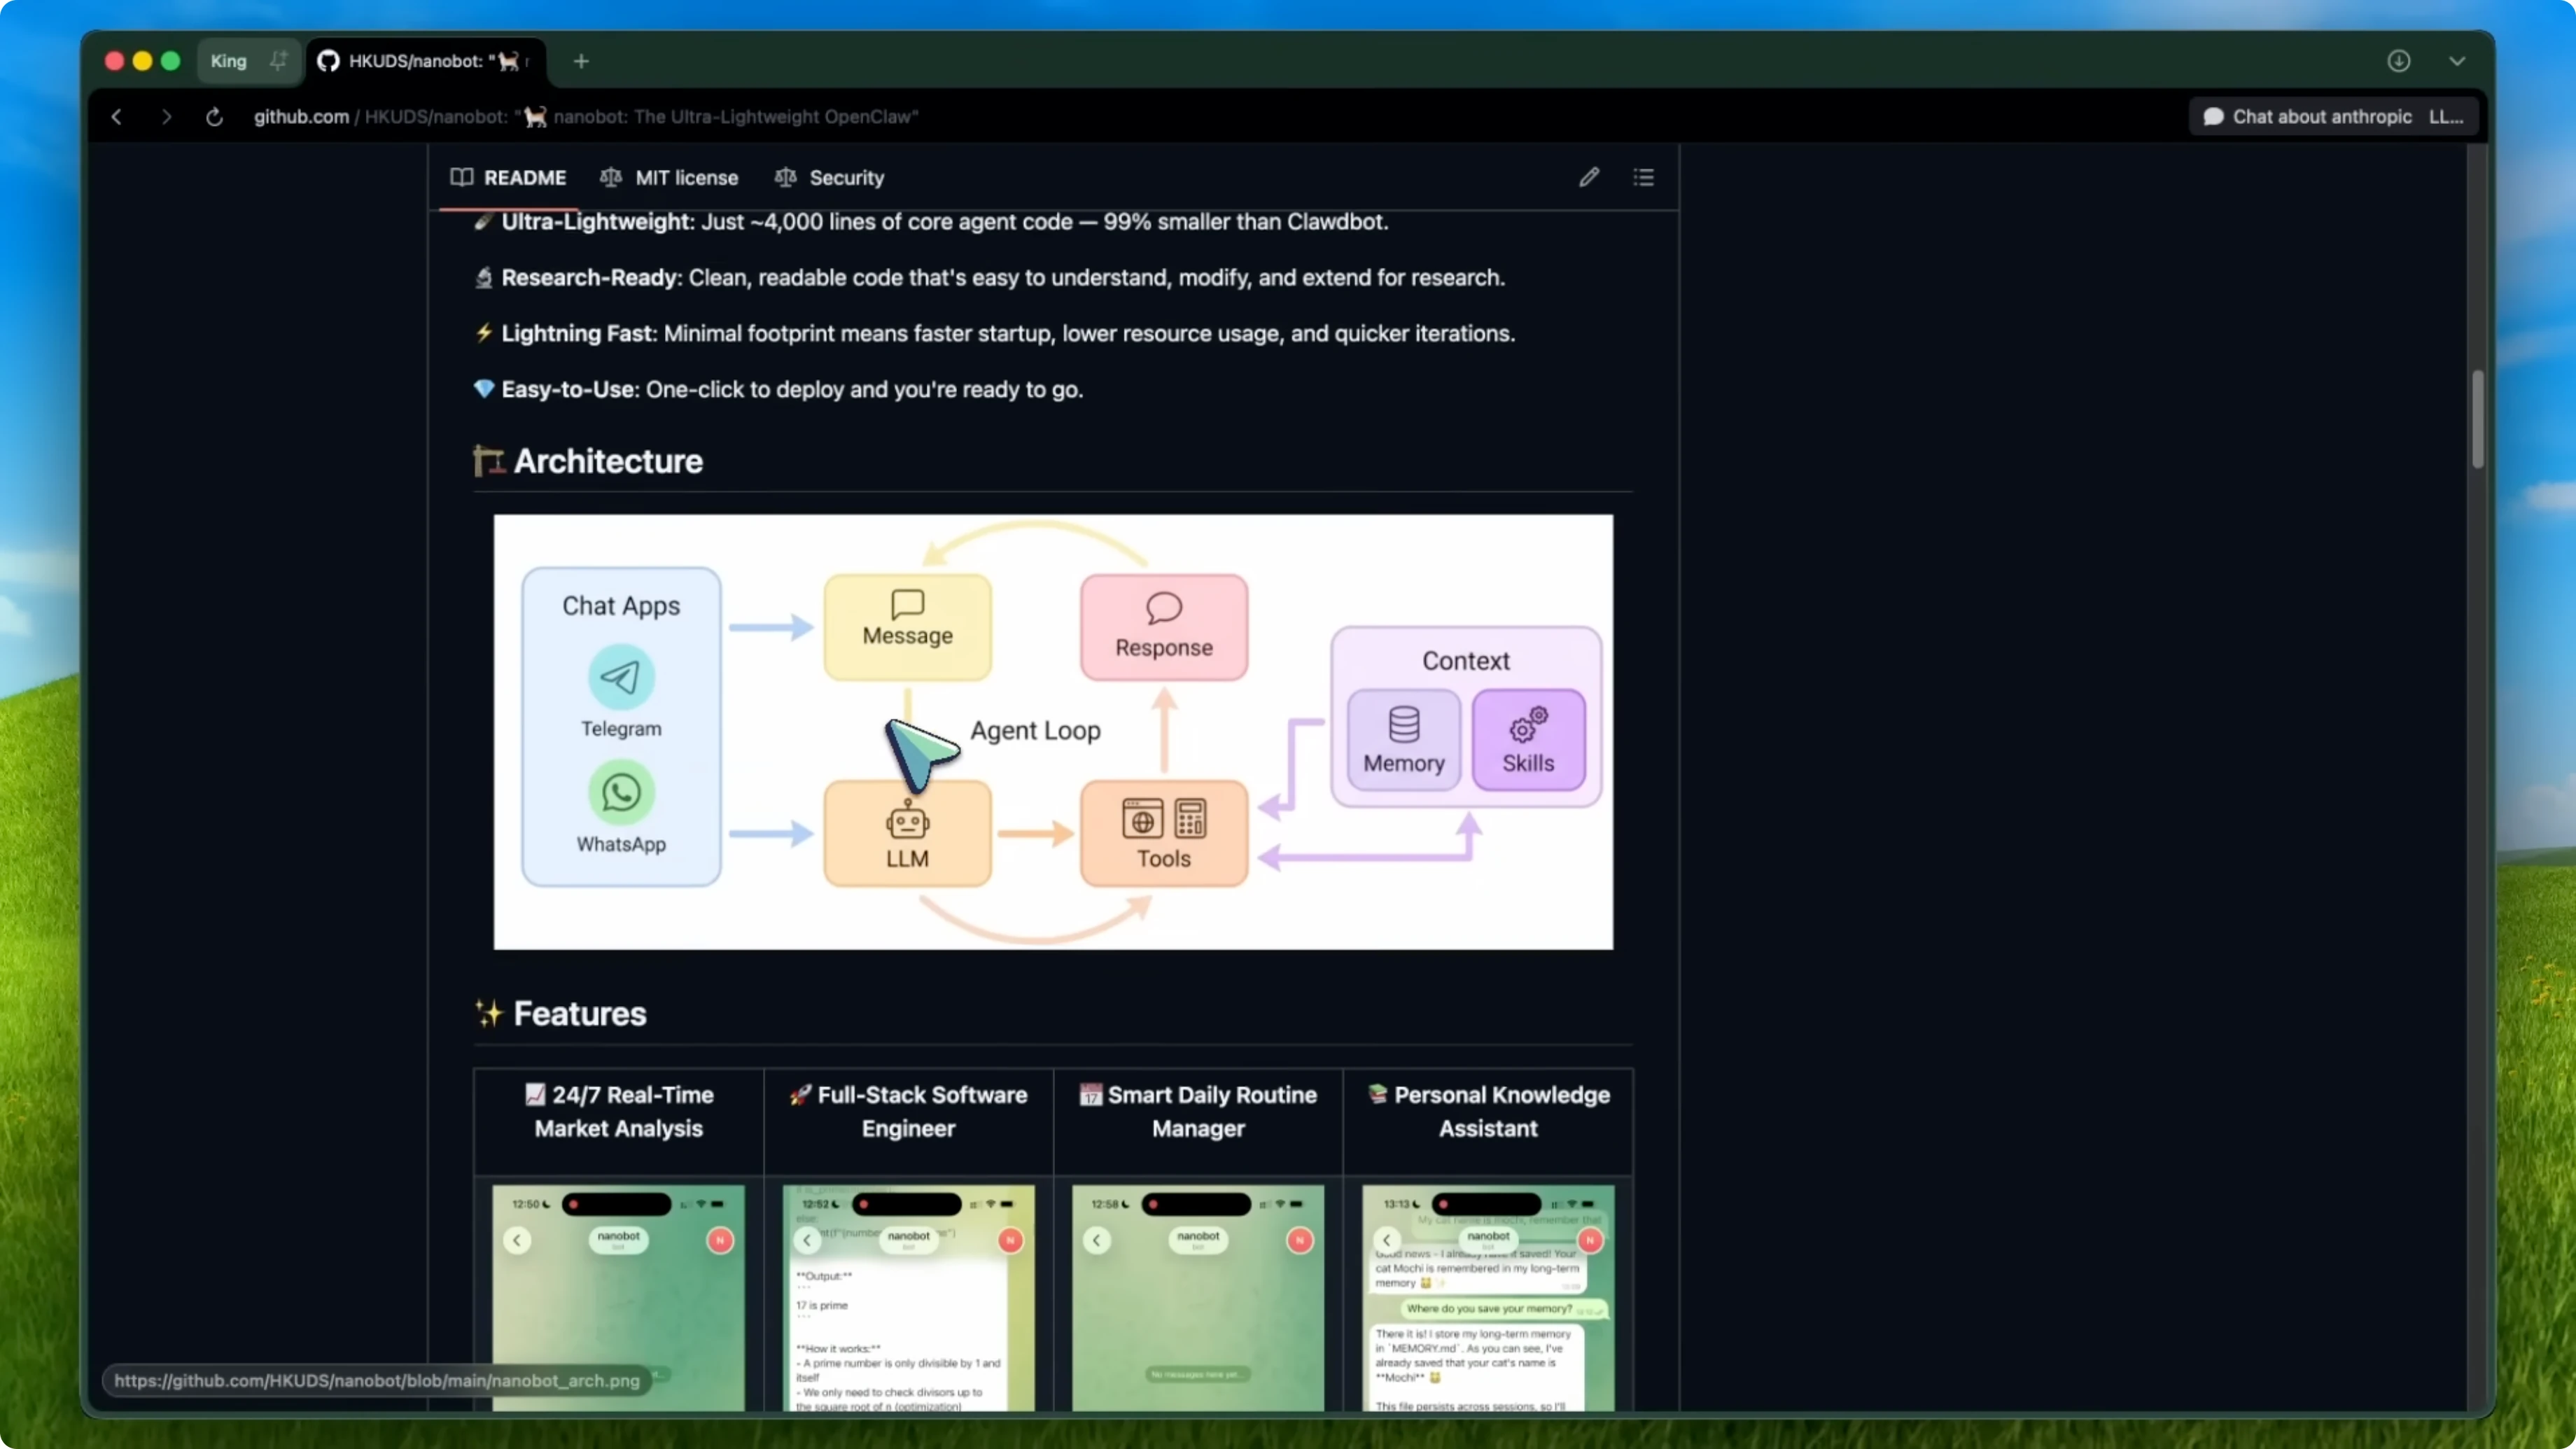Screen dimensions: 2576x1449
Task: Click the forward navigation arrow
Action: [x=166, y=117]
